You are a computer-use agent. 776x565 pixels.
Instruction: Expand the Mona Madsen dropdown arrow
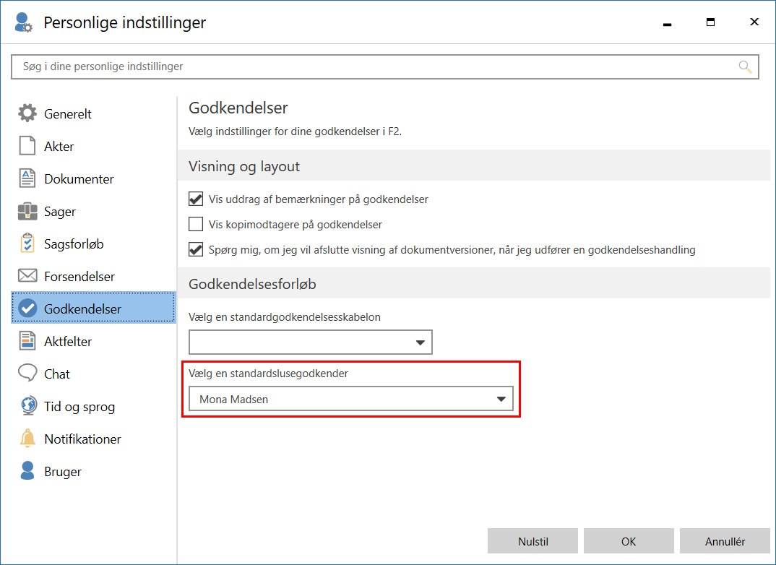(x=501, y=400)
